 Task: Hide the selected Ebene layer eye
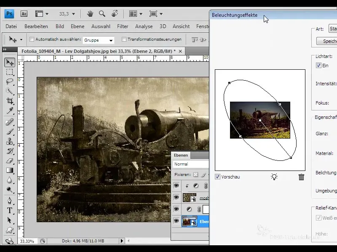click(176, 221)
